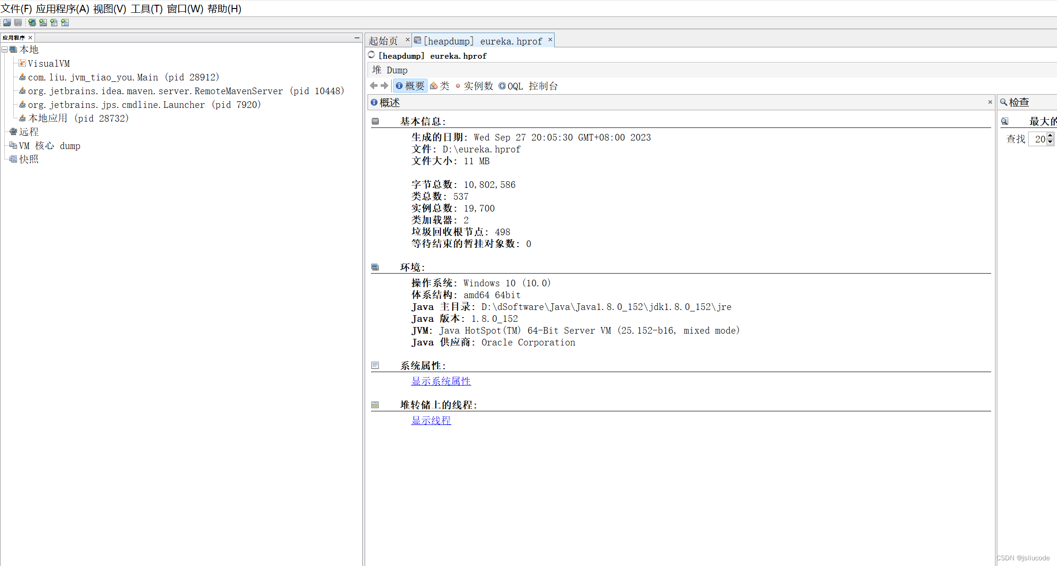
Task: Open the 文件(F) menu
Action: tap(16, 9)
